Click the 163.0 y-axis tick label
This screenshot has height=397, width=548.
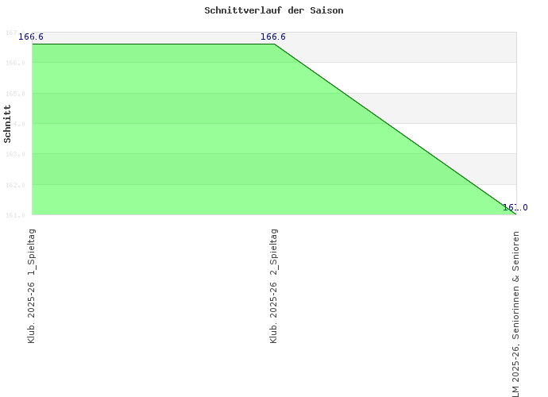[17, 154]
